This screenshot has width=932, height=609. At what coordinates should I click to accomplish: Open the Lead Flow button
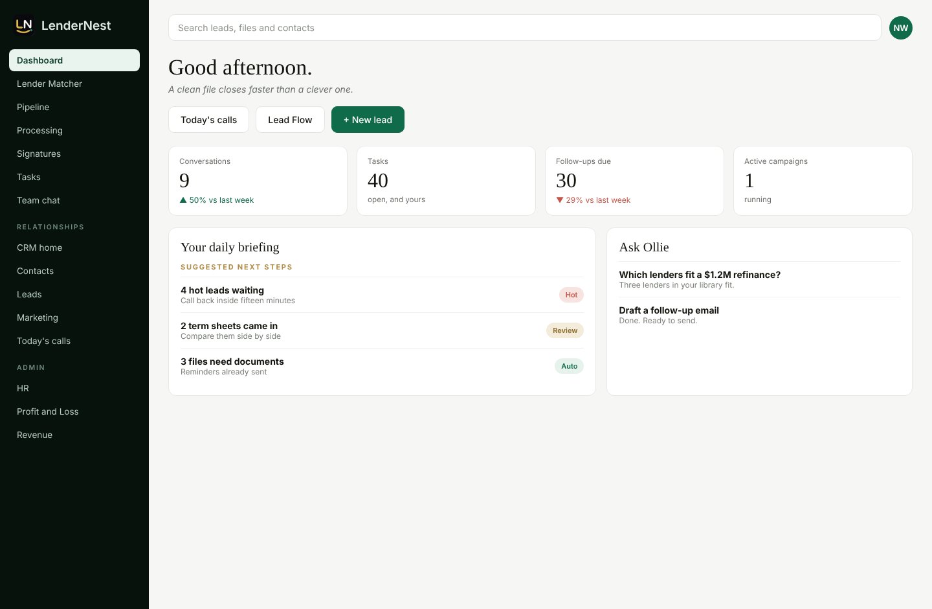coord(290,120)
